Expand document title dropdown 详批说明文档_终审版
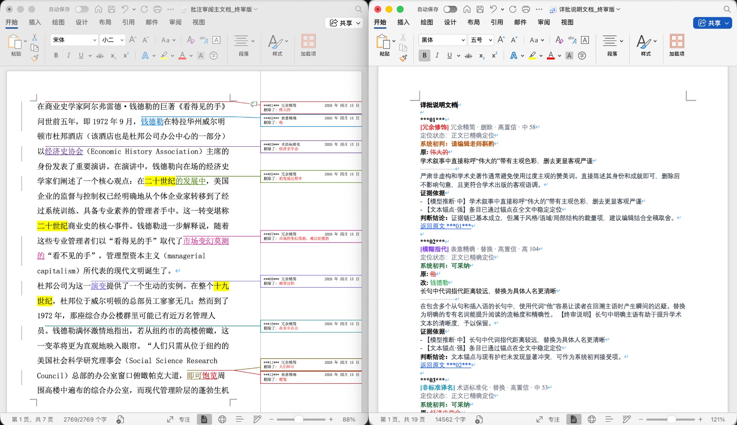Screen dimensions: 737x425 [618, 10]
